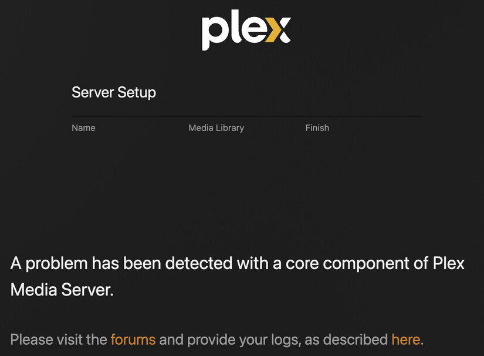
Task: Click the Server Setup heading
Action: click(x=114, y=93)
